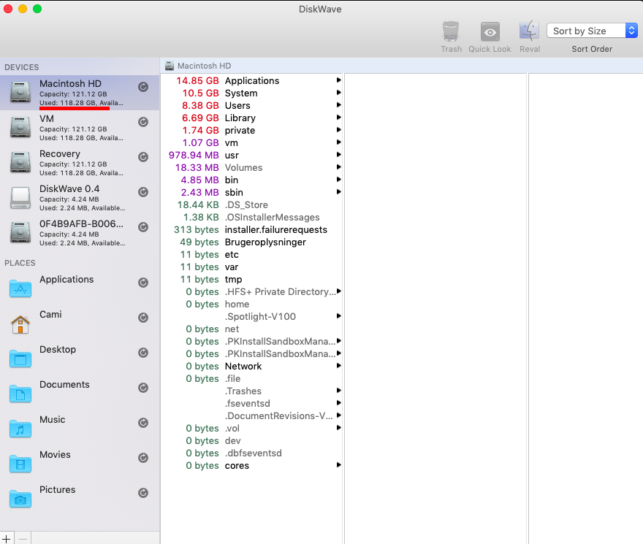Image resolution: width=643 pixels, height=544 pixels.
Task: Click the Cami home folder icon
Action: (x=20, y=324)
